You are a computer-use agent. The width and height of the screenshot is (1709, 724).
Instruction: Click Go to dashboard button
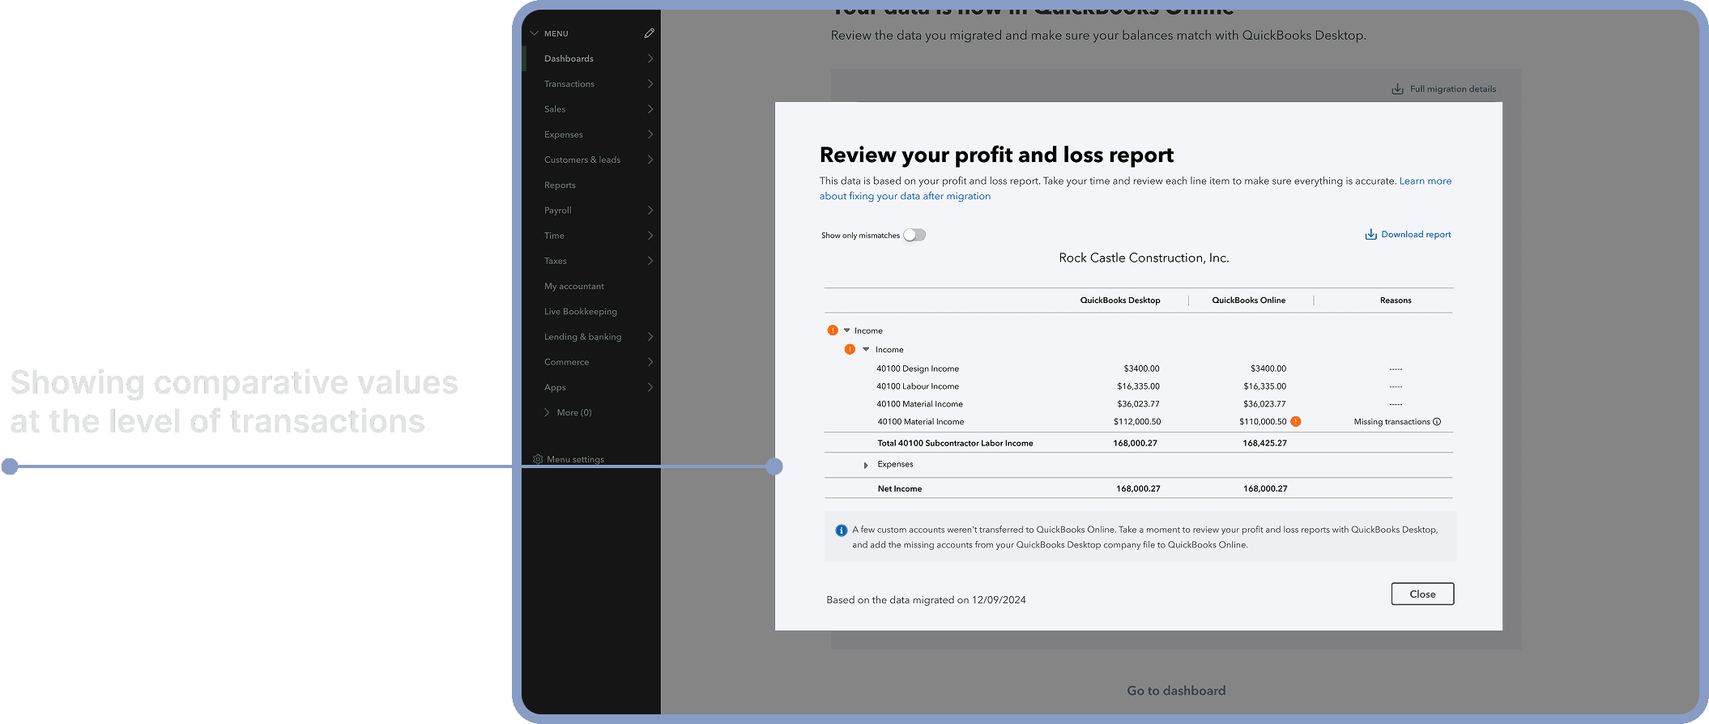[x=1176, y=691]
